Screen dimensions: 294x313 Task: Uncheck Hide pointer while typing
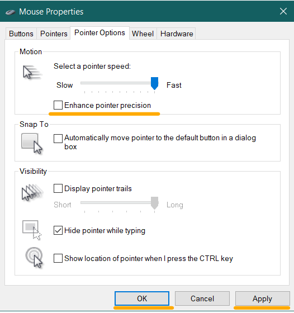(x=58, y=230)
